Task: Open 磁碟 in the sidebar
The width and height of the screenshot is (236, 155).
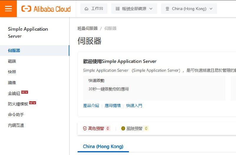Action: pyautogui.click(x=12, y=61)
